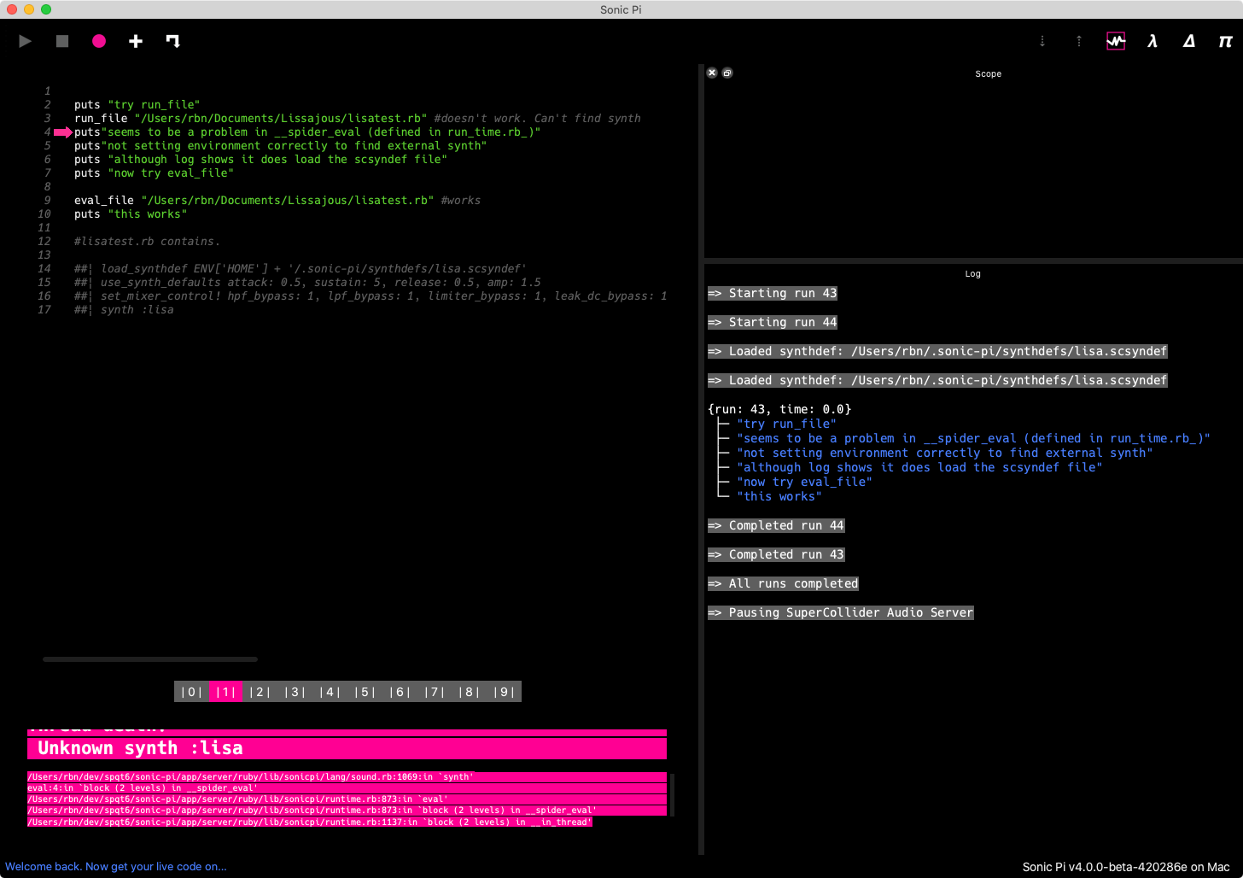Open Preferences with the pi icon
The image size is (1243, 878).
coord(1226,41)
